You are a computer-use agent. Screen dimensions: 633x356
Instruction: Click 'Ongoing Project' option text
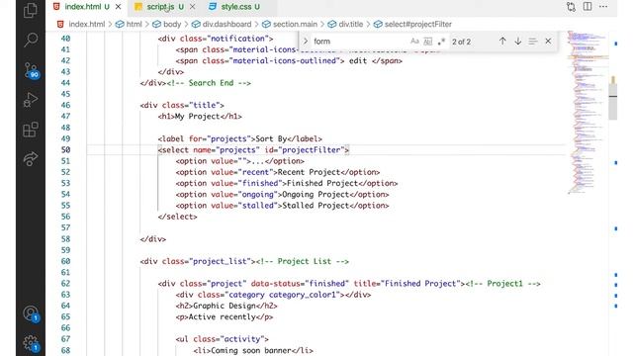coord(316,194)
